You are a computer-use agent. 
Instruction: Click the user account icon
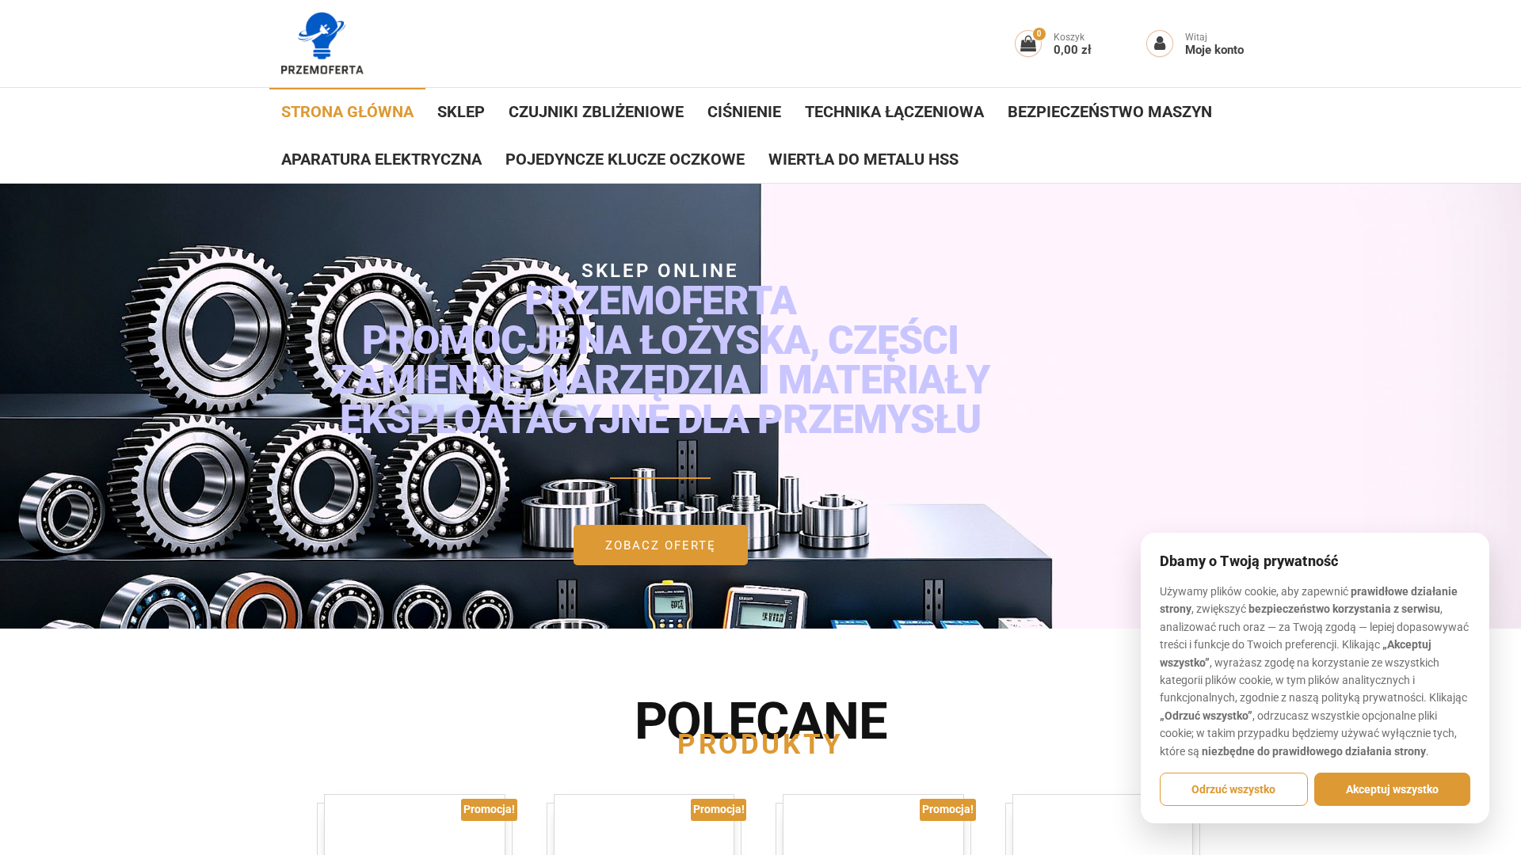click(x=1160, y=44)
